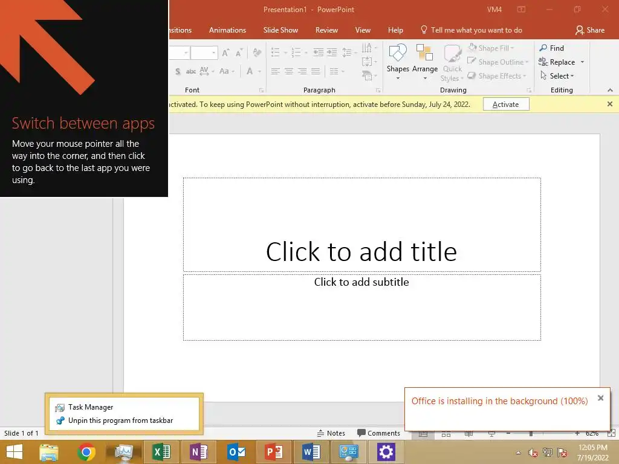Click the Decrease Font Size icon
619x464 pixels.
(x=239, y=53)
